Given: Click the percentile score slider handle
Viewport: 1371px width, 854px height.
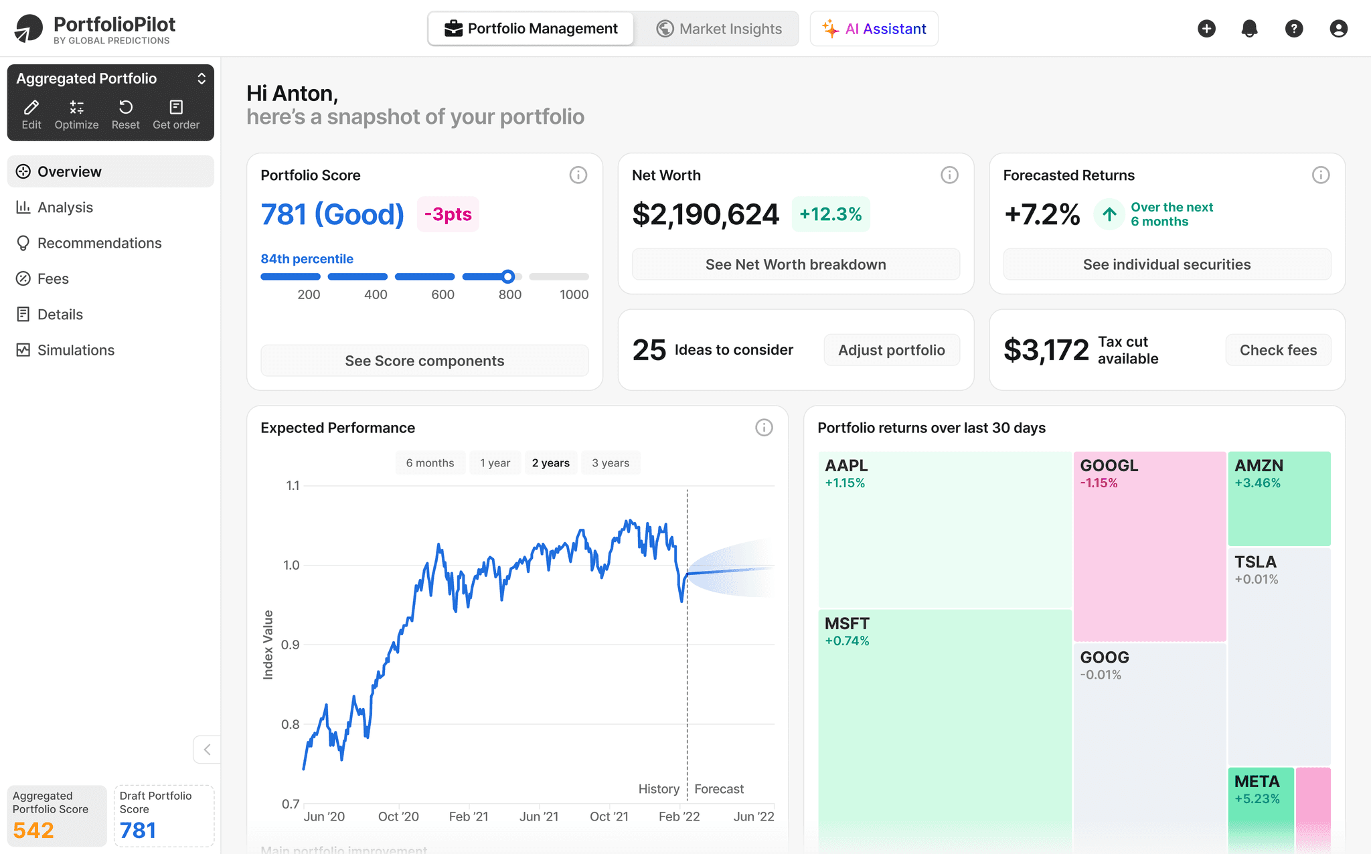Looking at the screenshot, I should click(x=508, y=276).
